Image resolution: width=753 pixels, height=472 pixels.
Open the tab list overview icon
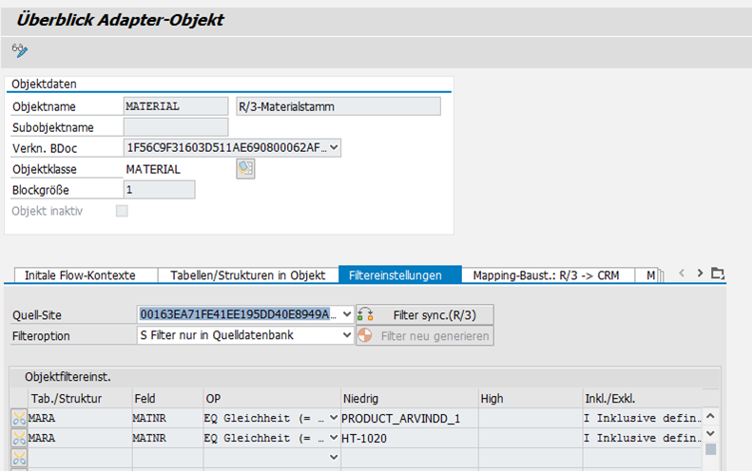[718, 273]
